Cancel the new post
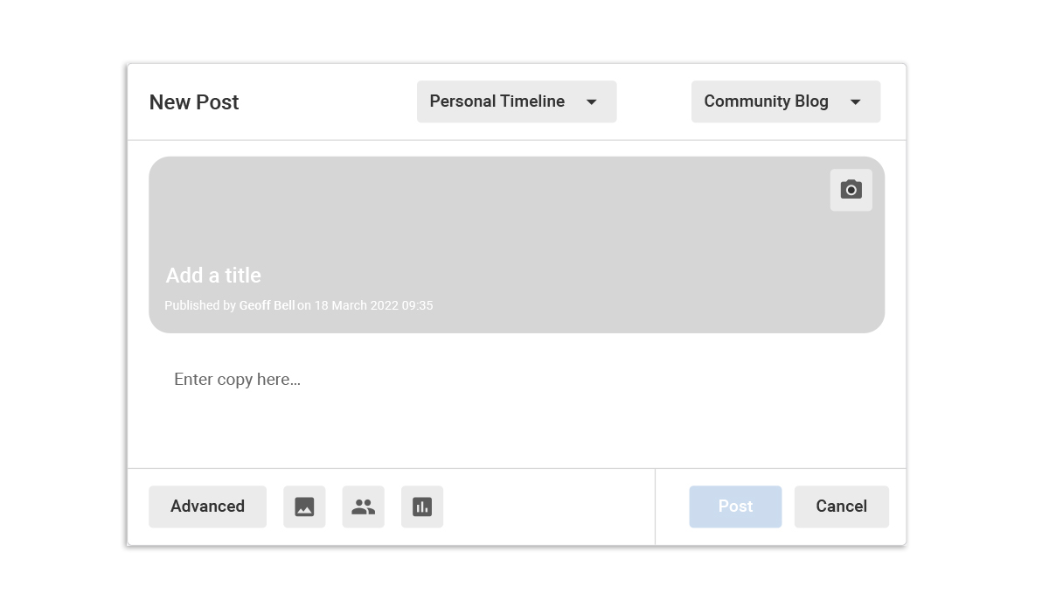Viewport: 1049px width, 608px height. pos(841,507)
